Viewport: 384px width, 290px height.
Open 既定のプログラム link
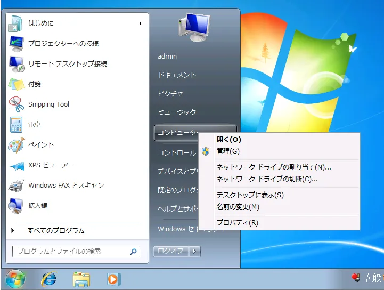(178, 190)
